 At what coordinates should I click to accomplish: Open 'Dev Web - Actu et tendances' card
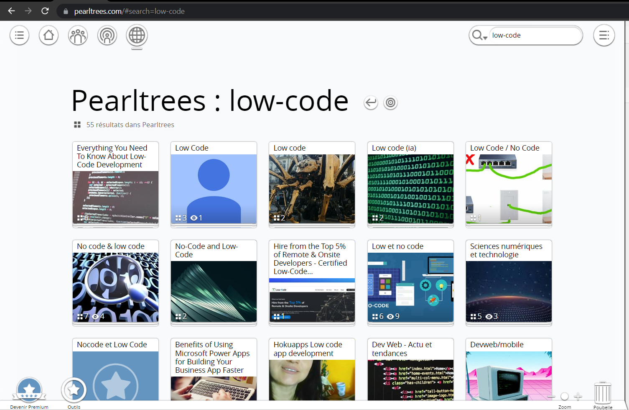[410, 369]
